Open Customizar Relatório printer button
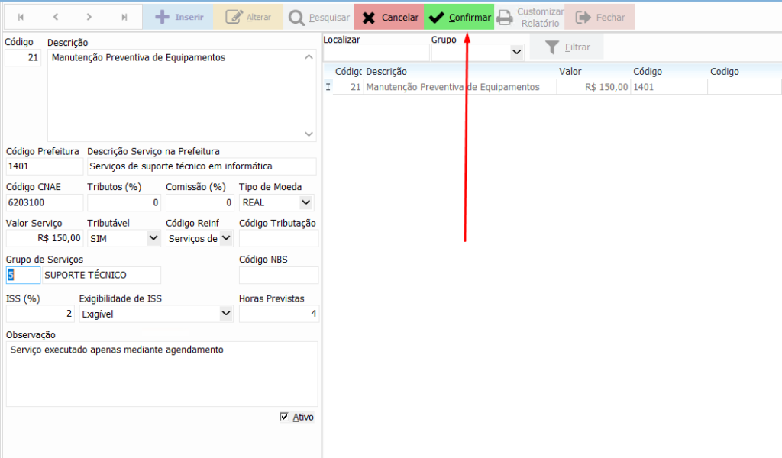 point(530,17)
